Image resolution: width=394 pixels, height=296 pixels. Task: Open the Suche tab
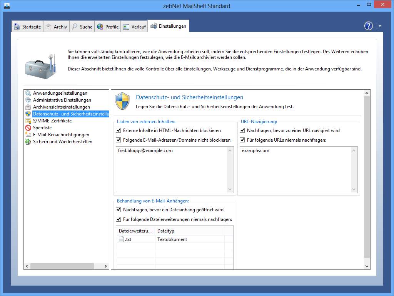82,27
